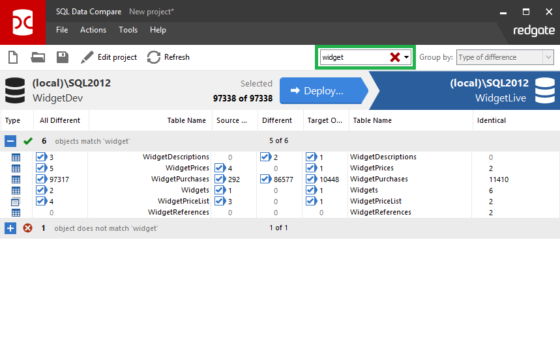Click the Edit project pencil icon
This screenshot has width=560, height=344.
coord(87,57)
